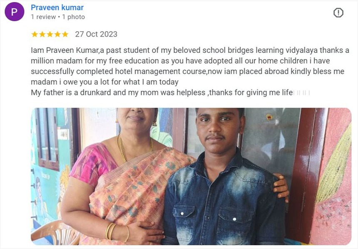Click the first yellow rating star
358x249 pixels.
pos(35,34)
